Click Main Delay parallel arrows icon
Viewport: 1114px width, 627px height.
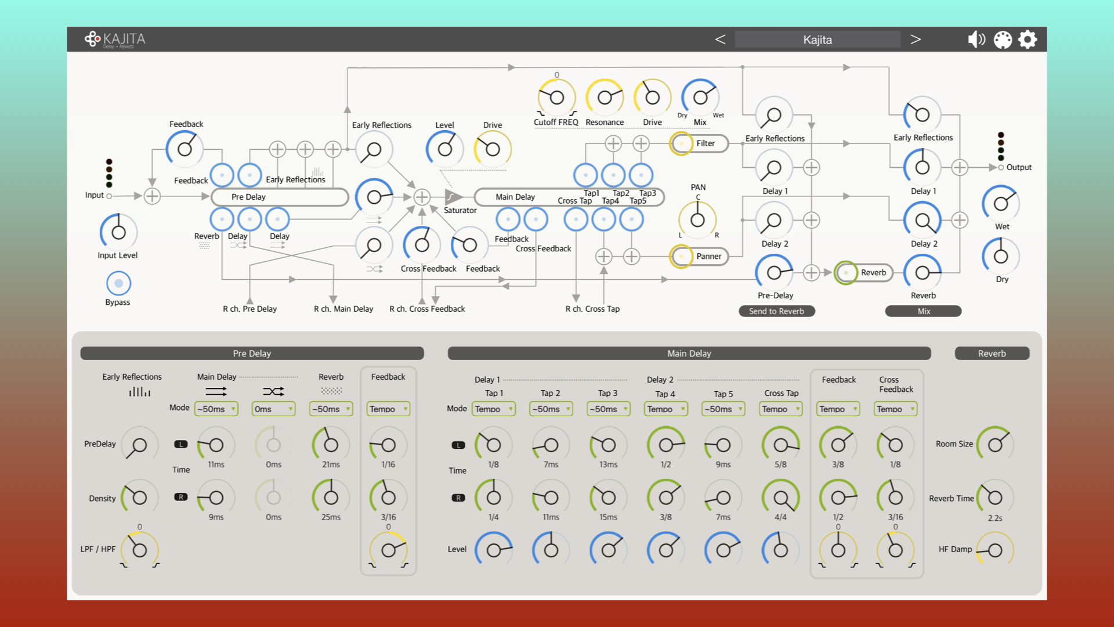point(216,392)
